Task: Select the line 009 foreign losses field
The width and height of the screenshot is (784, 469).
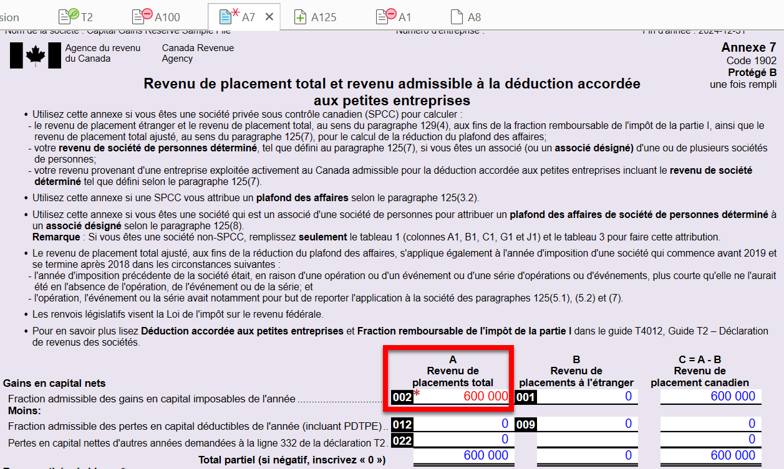Action: pyautogui.click(x=586, y=425)
